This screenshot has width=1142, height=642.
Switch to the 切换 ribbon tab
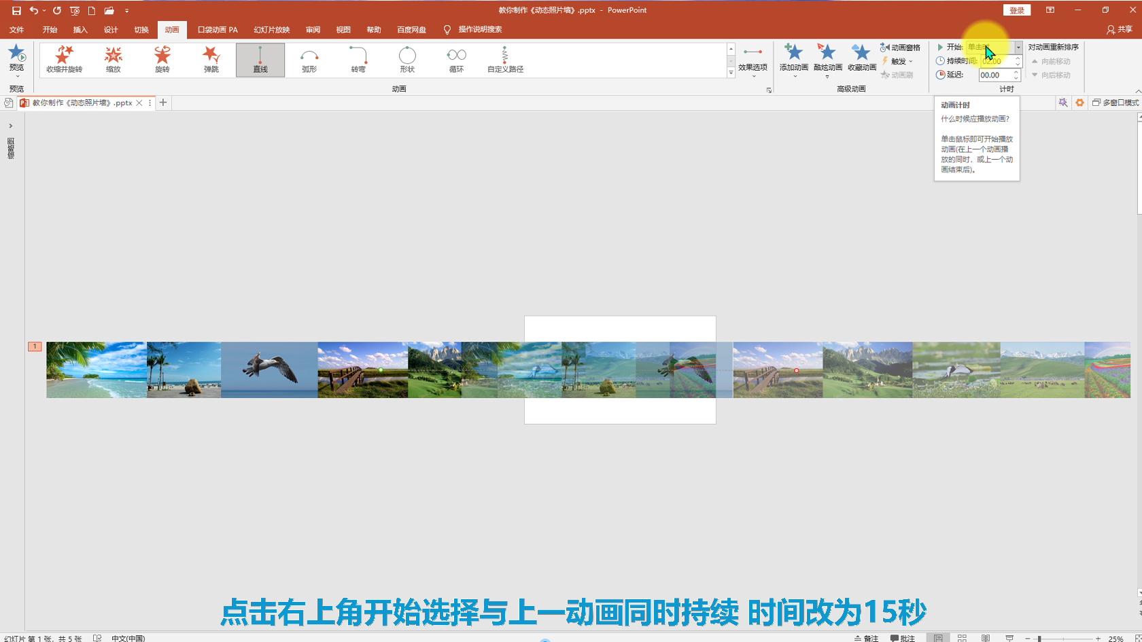click(141, 30)
